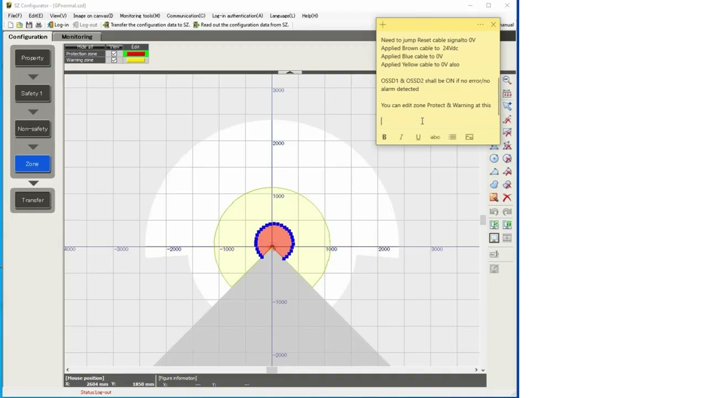Click Read out the configuration data from SZ
The image size is (707, 398).
(241, 25)
